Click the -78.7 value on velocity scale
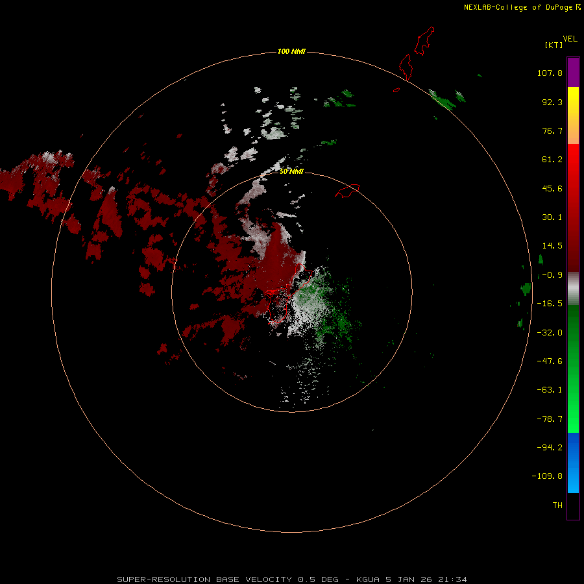The image size is (584, 584). coord(550,419)
